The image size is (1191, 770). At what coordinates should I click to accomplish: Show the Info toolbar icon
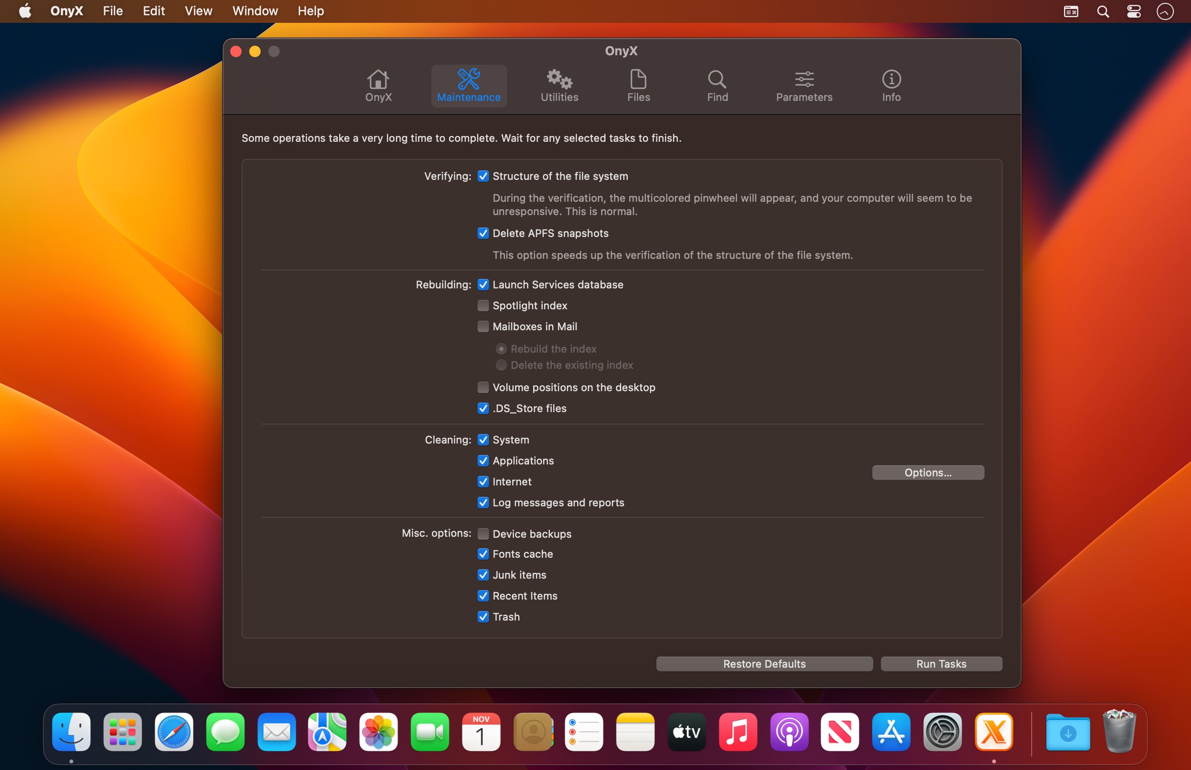coord(891,86)
